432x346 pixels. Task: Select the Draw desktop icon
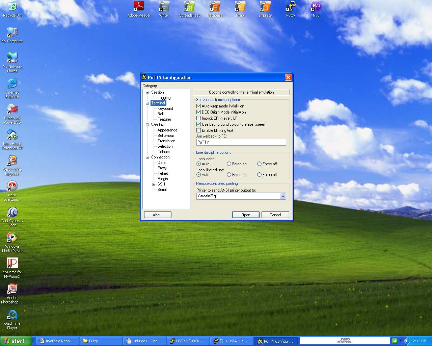coord(240,9)
